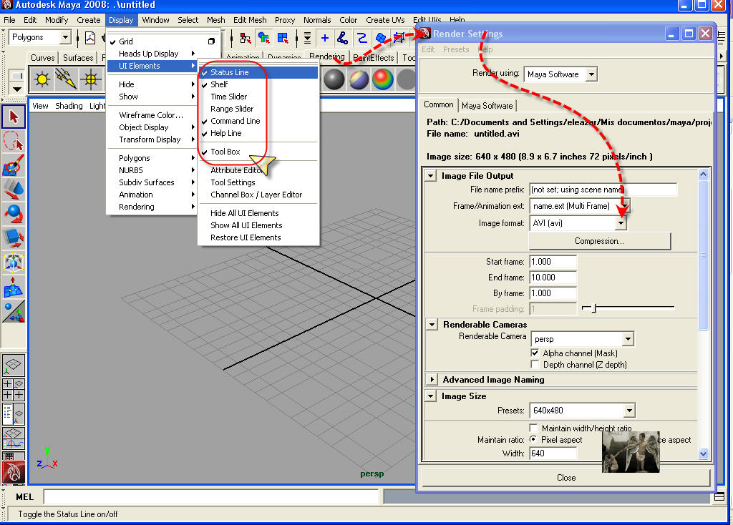Image resolution: width=733 pixels, height=525 pixels.
Task: Click the Snap to grids plus icon
Action: click(x=325, y=38)
